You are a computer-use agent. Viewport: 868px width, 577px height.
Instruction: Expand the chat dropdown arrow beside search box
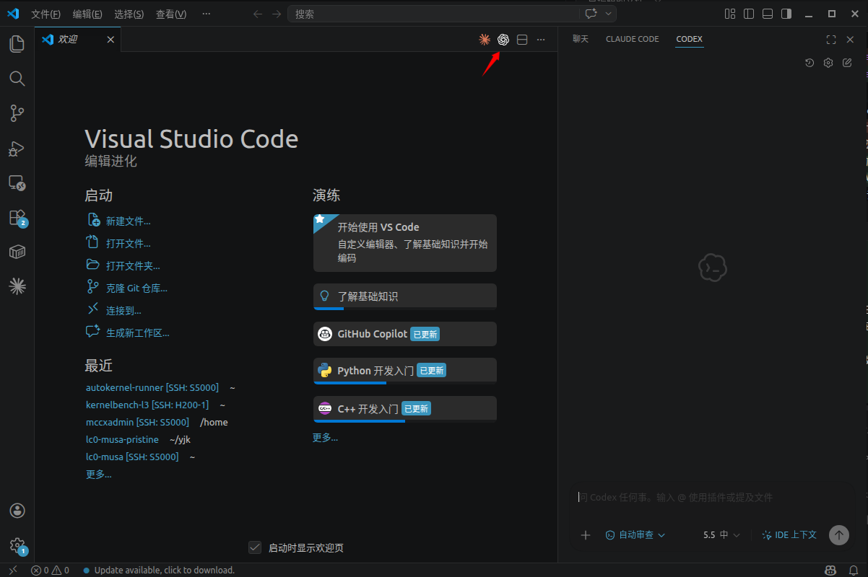tap(608, 14)
